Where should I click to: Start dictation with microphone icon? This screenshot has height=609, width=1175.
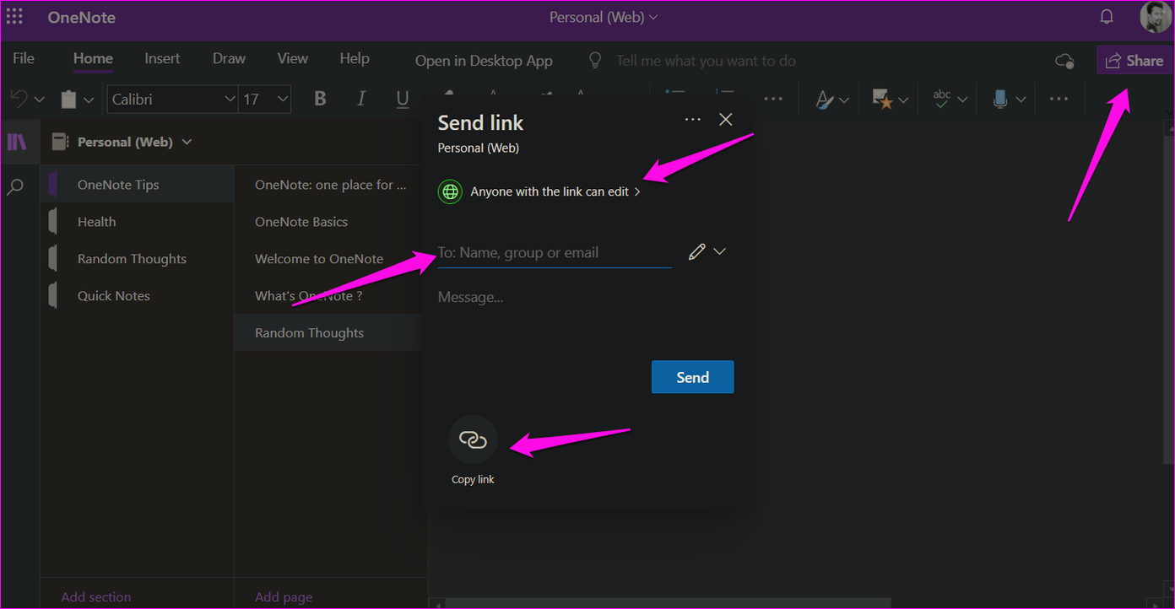pyautogui.click(x=1000, y=100)
